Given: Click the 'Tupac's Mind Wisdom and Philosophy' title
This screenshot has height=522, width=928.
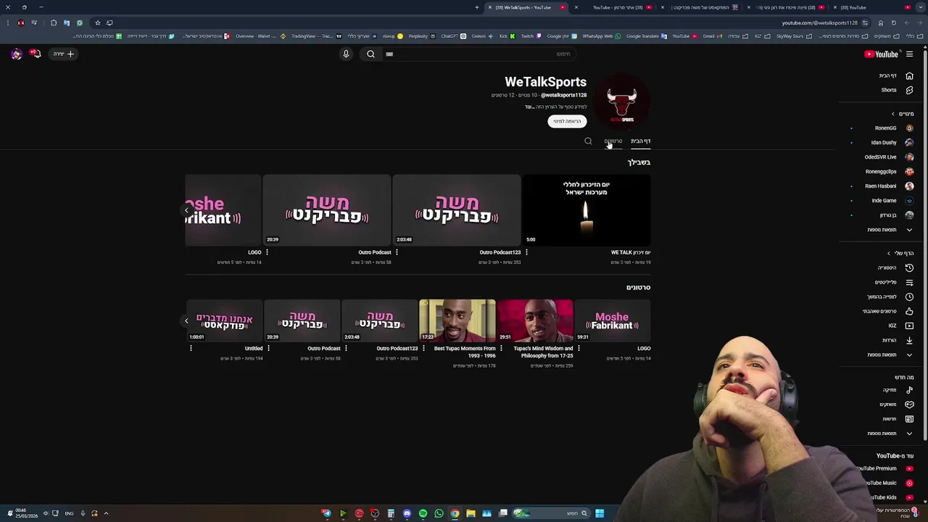Looking at the screenshot, I should tap(543, 352).
